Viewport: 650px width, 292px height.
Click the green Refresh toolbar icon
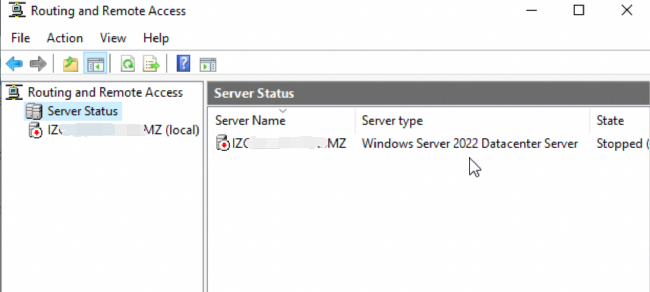click(128, 64)
